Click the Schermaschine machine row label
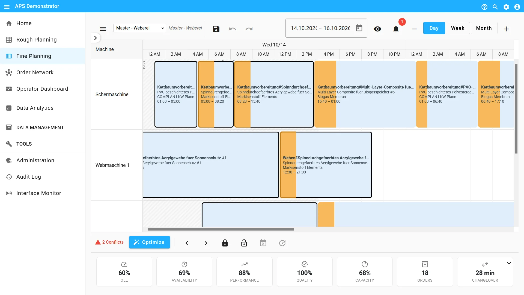The width and height of the screenshot is (524, 295). tap(112, 95)
